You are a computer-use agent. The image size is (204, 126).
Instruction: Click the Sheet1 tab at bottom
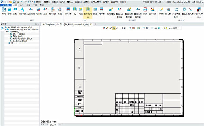(x=53, y=125)
